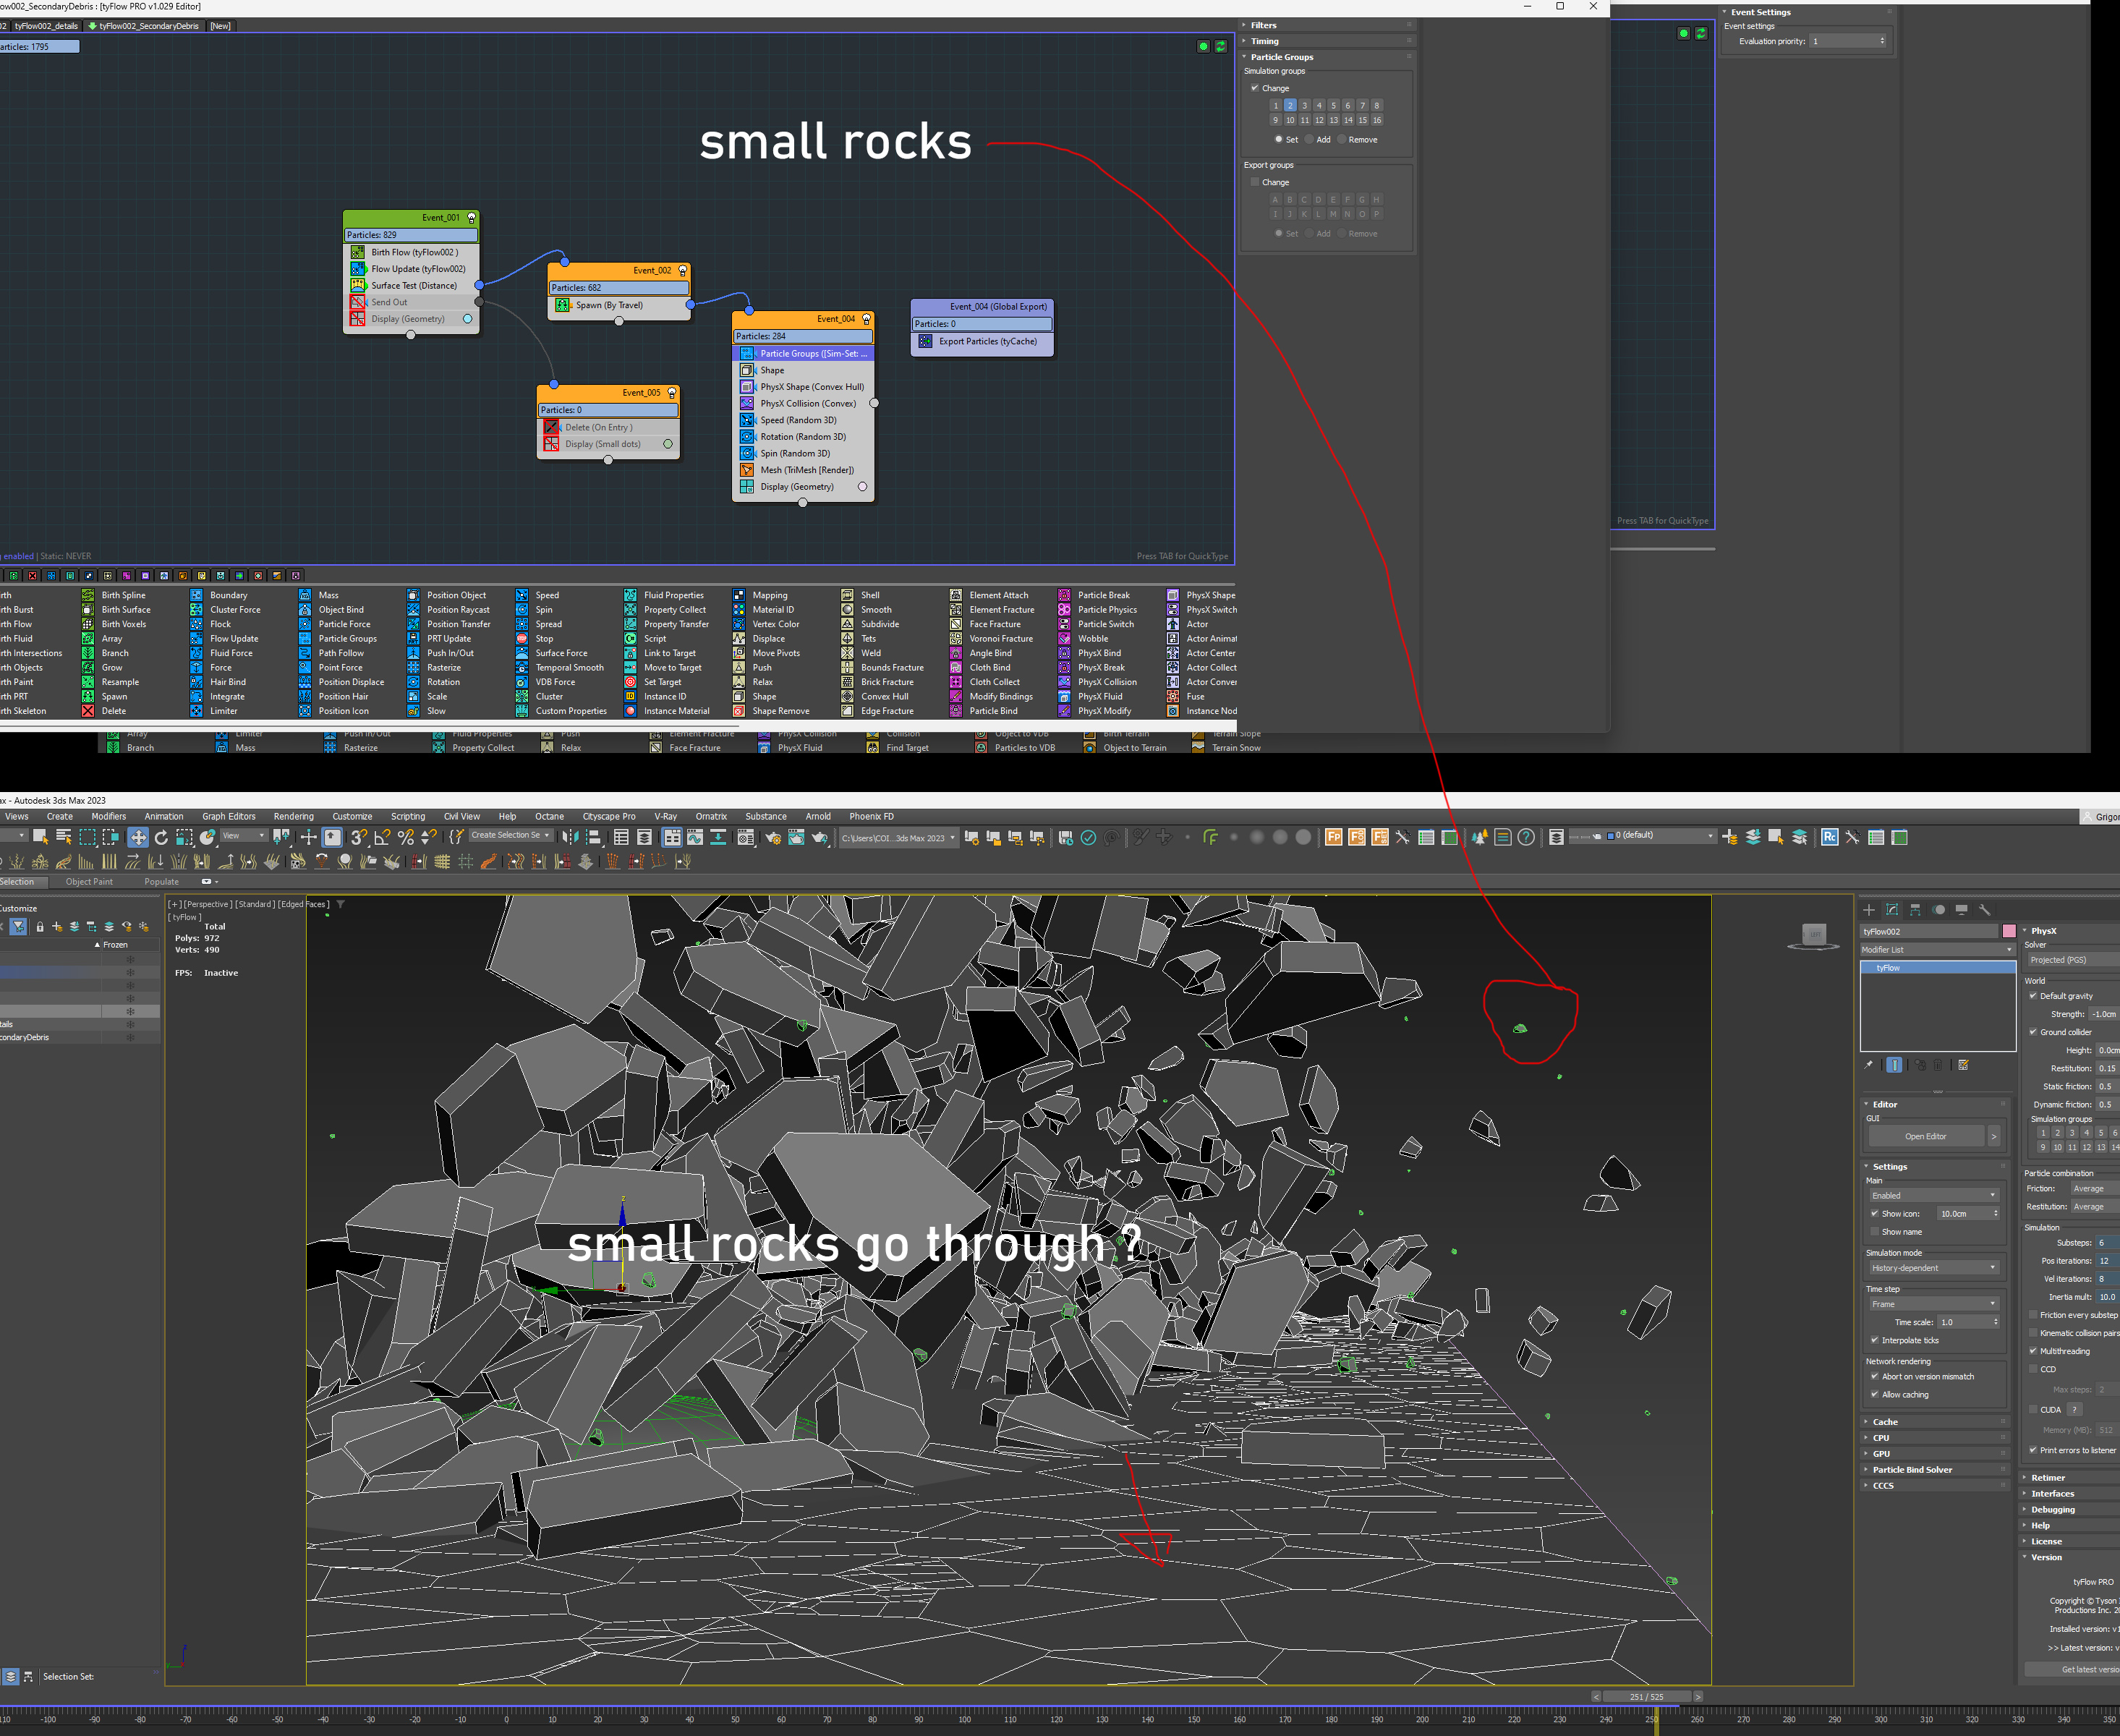Click the pink object color swatch
The height and width of the screenshot is (1736, 2120).
point(2009,931)
